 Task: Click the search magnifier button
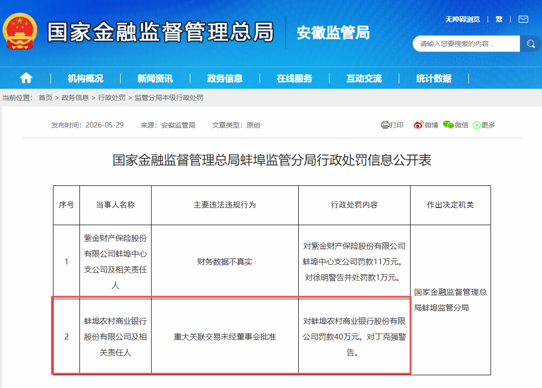click(531, 44)
